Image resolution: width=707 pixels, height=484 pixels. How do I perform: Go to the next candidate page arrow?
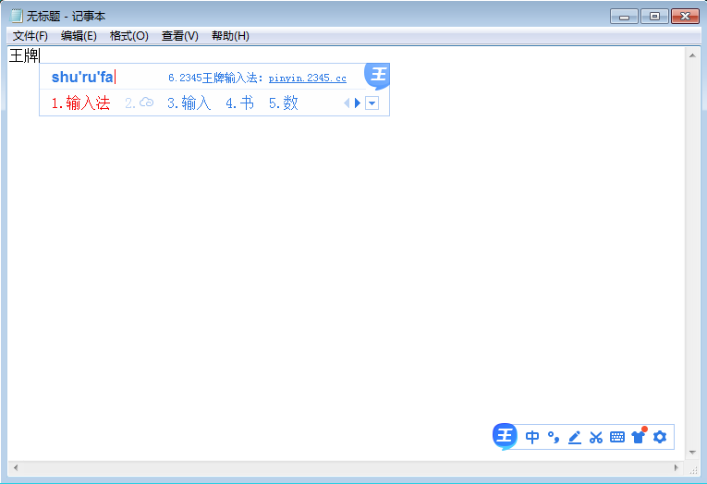(358, 103)
